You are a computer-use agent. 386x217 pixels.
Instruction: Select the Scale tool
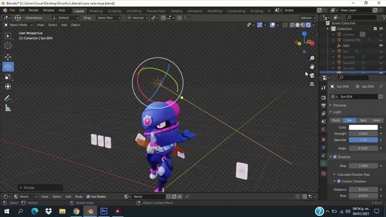click(8, 77)
